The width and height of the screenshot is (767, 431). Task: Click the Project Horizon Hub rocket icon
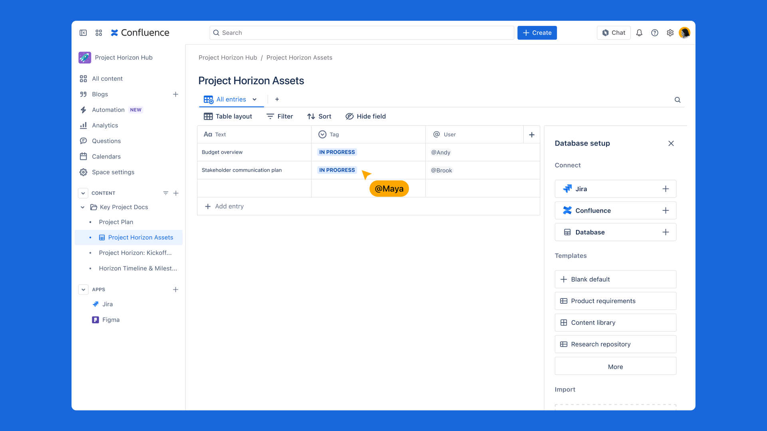click(85, 57)
